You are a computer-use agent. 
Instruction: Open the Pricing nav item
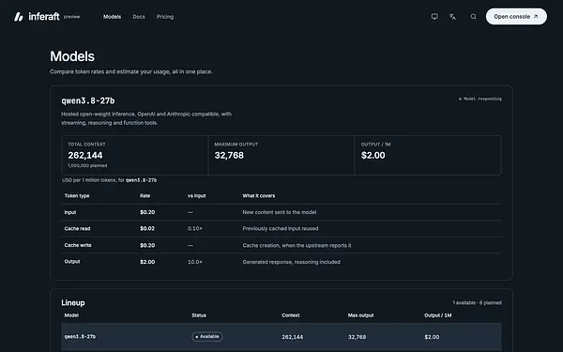pyautogui.click(x=165, y=17)
